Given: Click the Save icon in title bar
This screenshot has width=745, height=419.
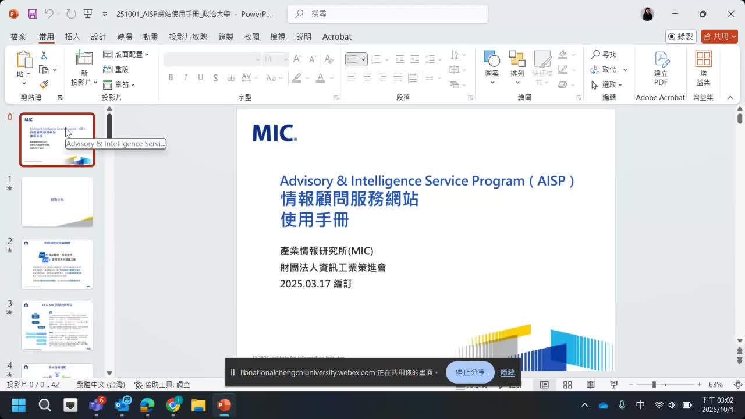Looking at the screenshot, I should point(33,14).
